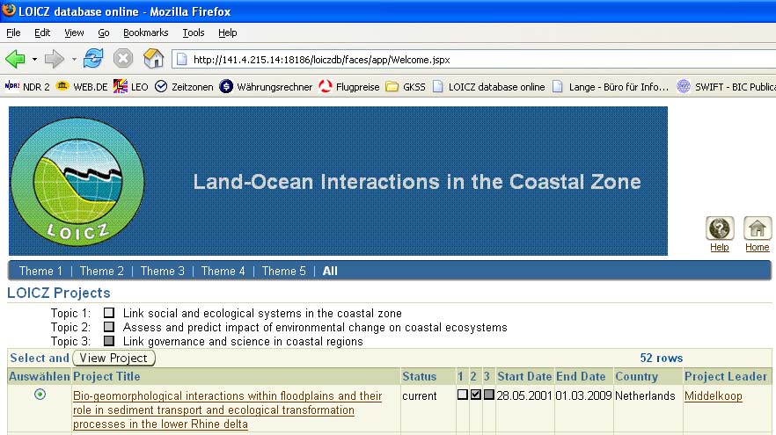Open the Middelkoop project leader link
The height and width of the screenshot is (435, 776).
coord(713,396)
